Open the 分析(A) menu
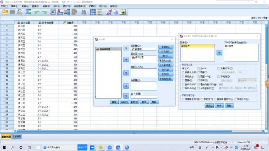Screen dimensions: 269x151 [x=56, y=6]
